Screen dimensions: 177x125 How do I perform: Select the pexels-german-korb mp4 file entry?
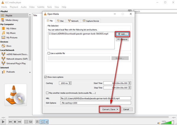coord(78,34)
